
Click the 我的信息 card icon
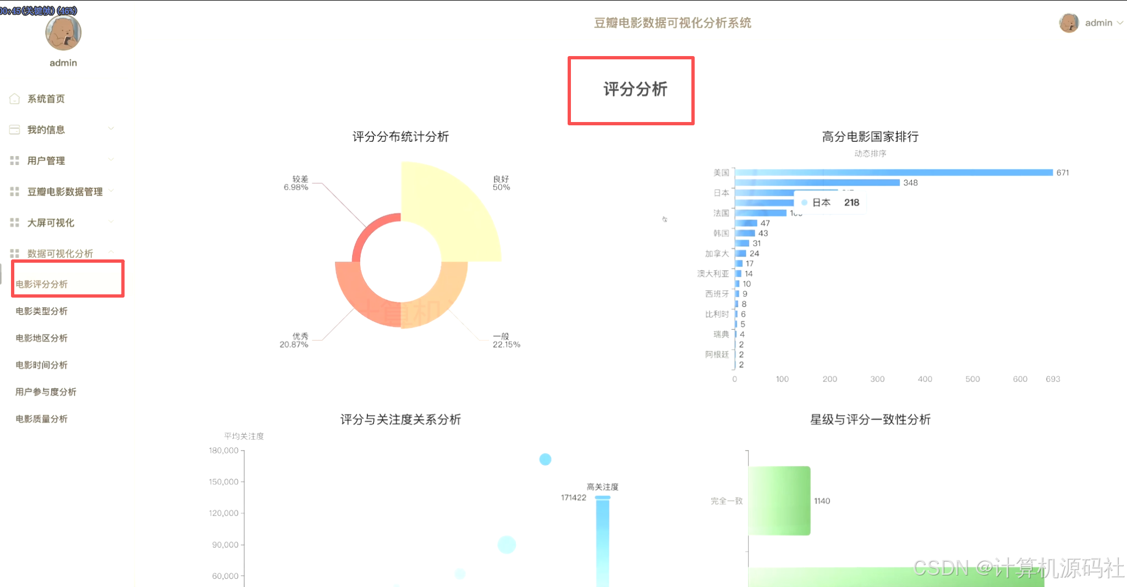pyautogui.click(x=15, y=129)
